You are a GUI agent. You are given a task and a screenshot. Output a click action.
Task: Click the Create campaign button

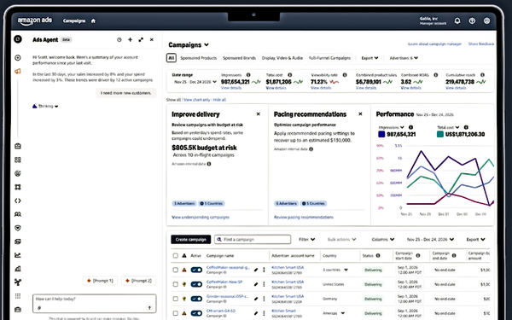click(190, 239)
